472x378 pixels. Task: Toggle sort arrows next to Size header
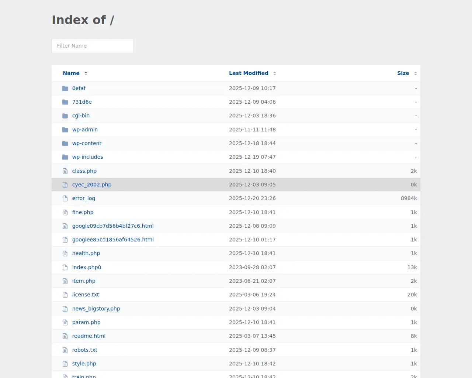point(416,73)
